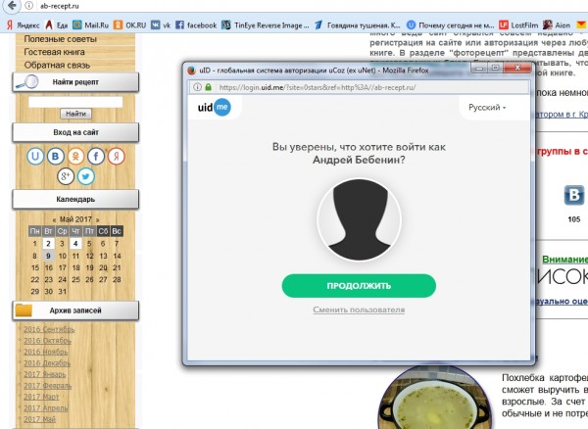This screenshot has width=588, height=429.
Task: Click the uid.me logo in the popup
Action: coord(214,108)
